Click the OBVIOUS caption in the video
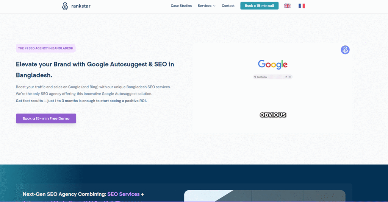 pyautogui.click(x=273, y=115)
